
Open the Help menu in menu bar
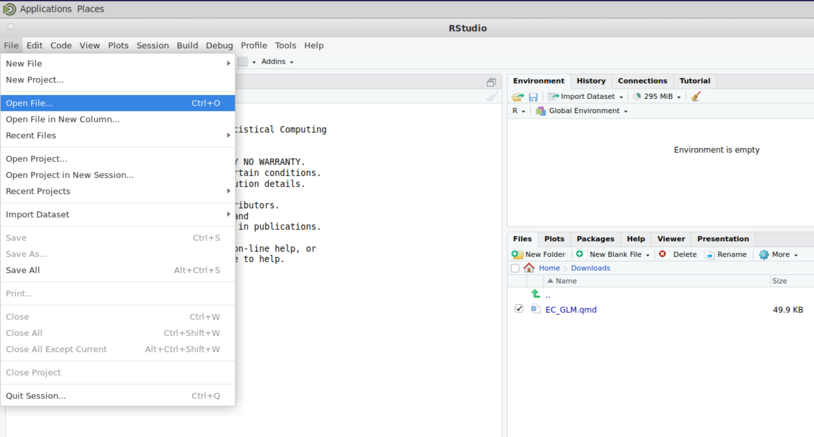tap(314, 46)
